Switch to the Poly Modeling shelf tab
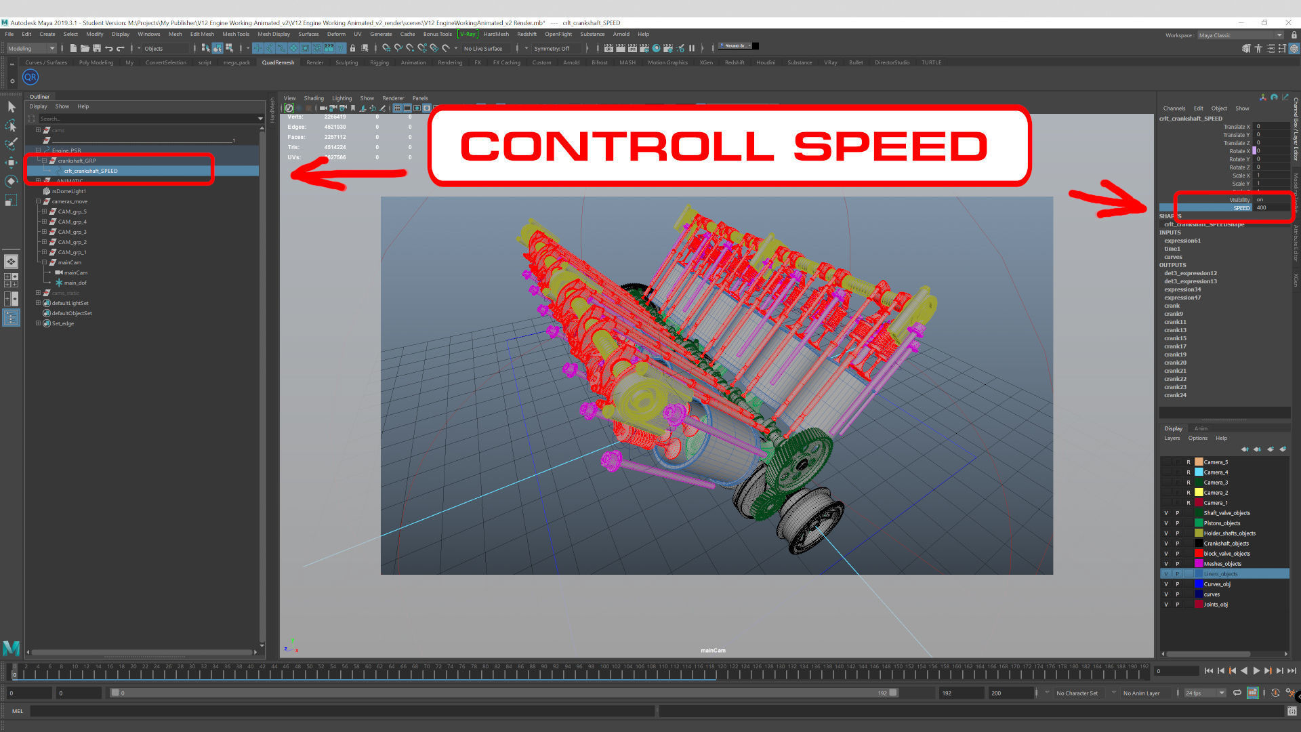 click(96, 62)
